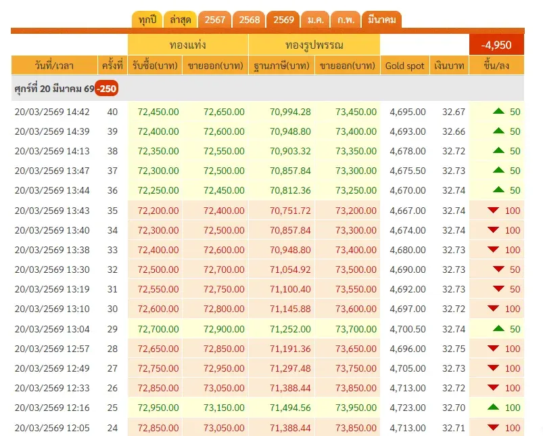Select the 2568 year tab

pos(249,20)
